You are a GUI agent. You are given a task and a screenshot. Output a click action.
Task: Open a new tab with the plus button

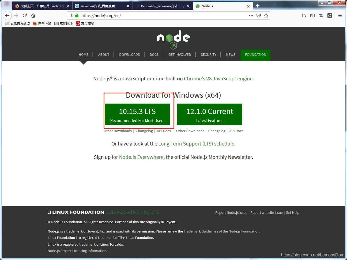click(258, 6)
